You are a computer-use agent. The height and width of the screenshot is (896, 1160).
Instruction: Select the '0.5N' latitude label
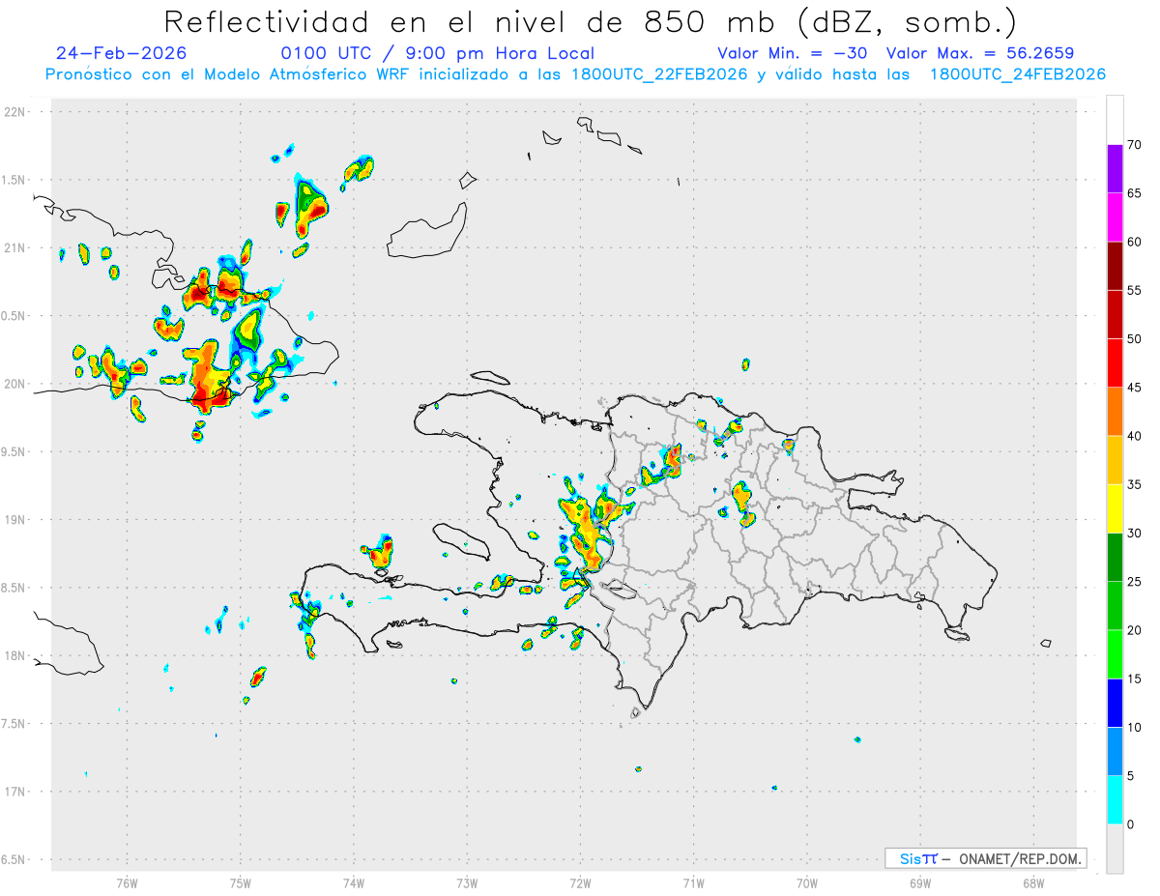(14, 316)
